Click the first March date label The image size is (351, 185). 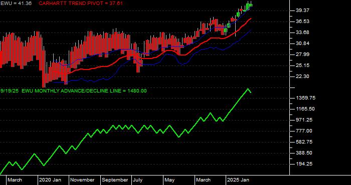point(15,180)
